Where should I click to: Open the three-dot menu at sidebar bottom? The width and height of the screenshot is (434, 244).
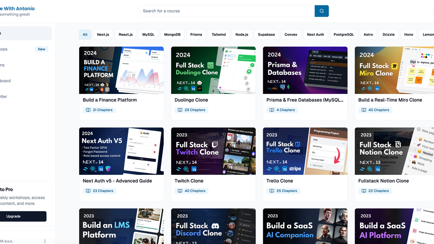coord(45,241)
